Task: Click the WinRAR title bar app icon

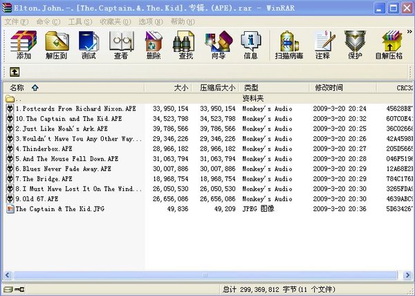Action: coord(7,8)
